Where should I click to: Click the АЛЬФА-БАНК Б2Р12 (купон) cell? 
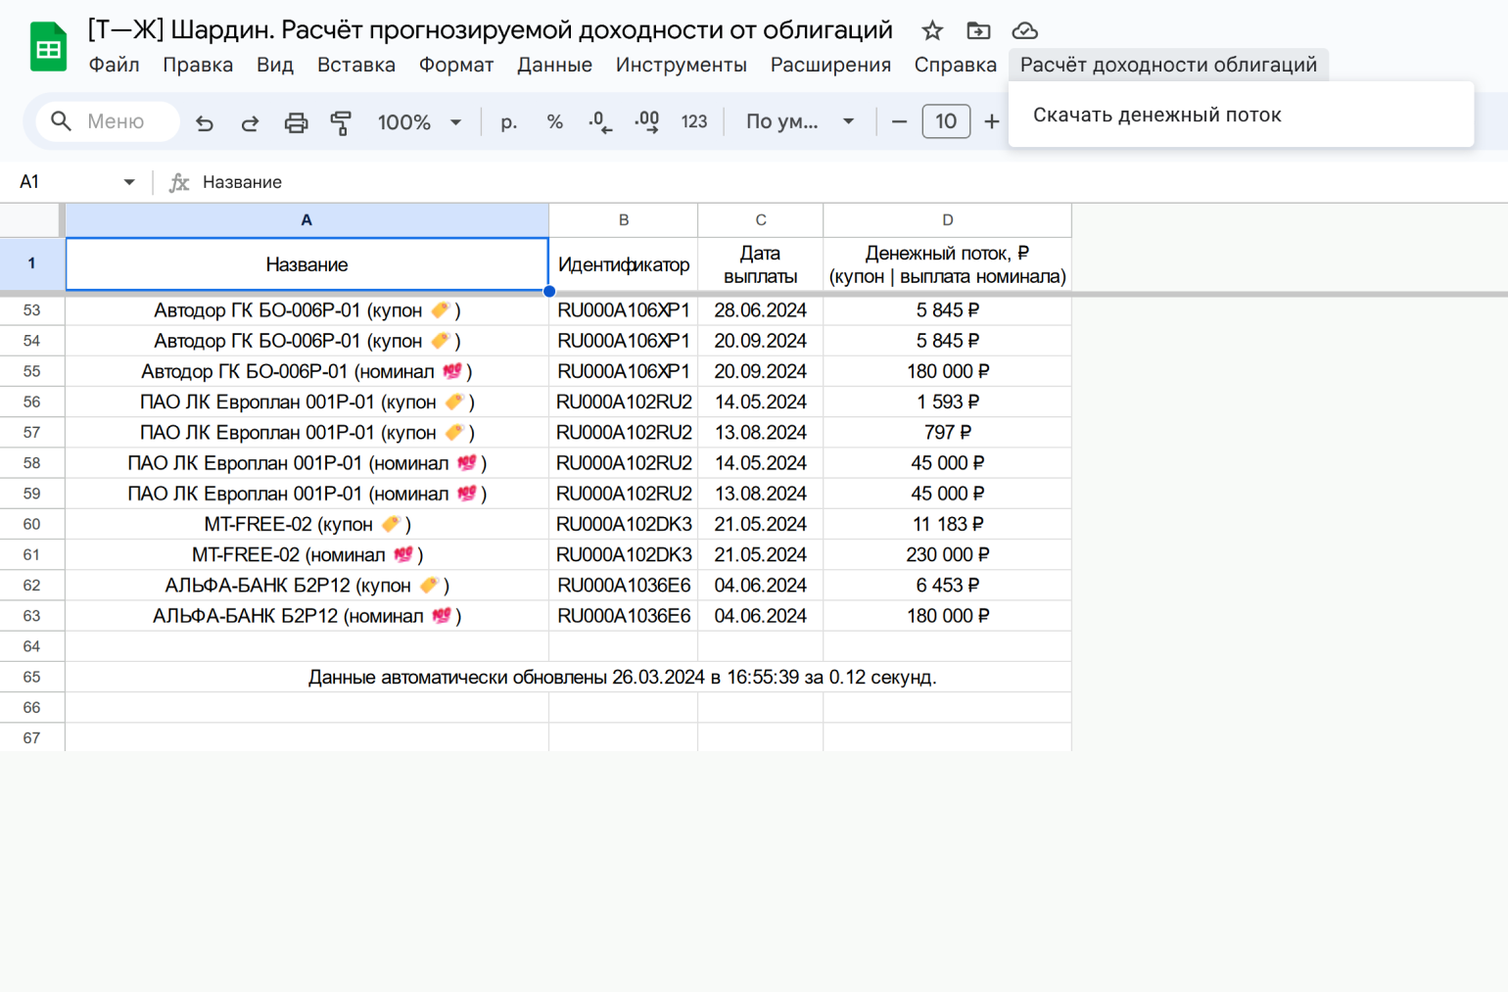306,585
